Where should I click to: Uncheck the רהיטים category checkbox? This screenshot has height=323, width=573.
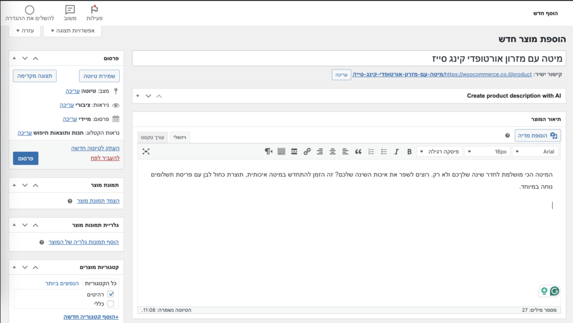click(111, 294)
